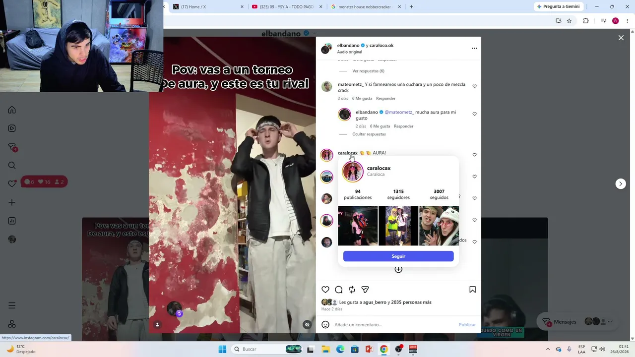Screen dimensions: 635x357
Task: Open Chrome profile avatar R
Action: 615,21
